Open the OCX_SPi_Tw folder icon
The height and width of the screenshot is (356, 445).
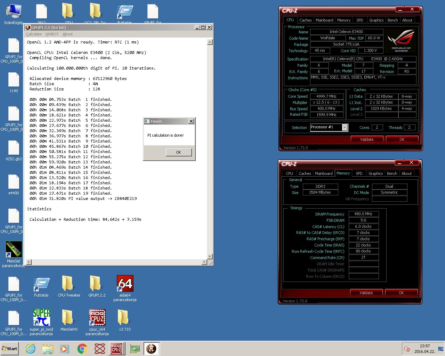(95, 13)
